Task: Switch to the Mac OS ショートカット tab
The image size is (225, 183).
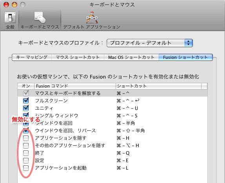Action: [x=131, y=57]
